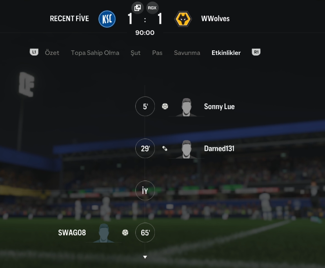
Task: Click the R1 shoulder button icon
Action: (256, 52)
